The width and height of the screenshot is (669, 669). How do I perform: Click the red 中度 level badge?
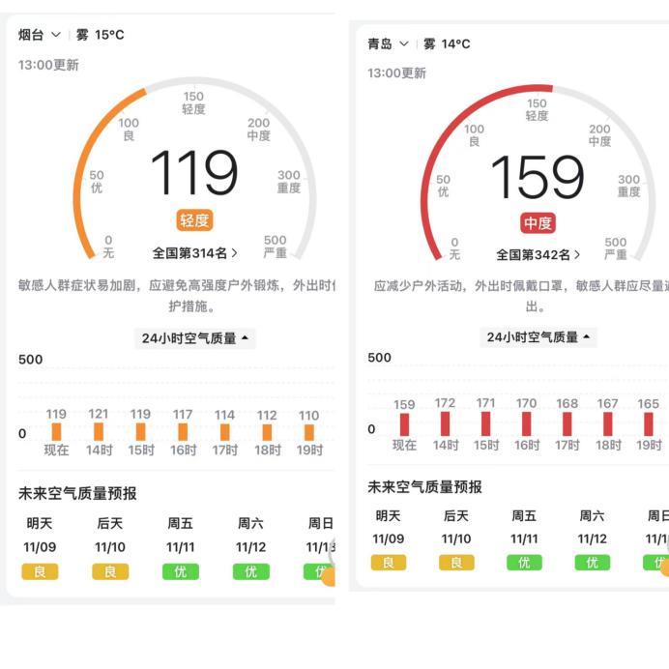tap(538, 223)
